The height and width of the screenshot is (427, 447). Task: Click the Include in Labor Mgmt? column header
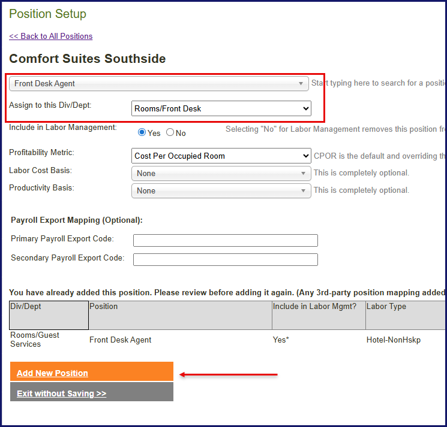tap(319, 315)
